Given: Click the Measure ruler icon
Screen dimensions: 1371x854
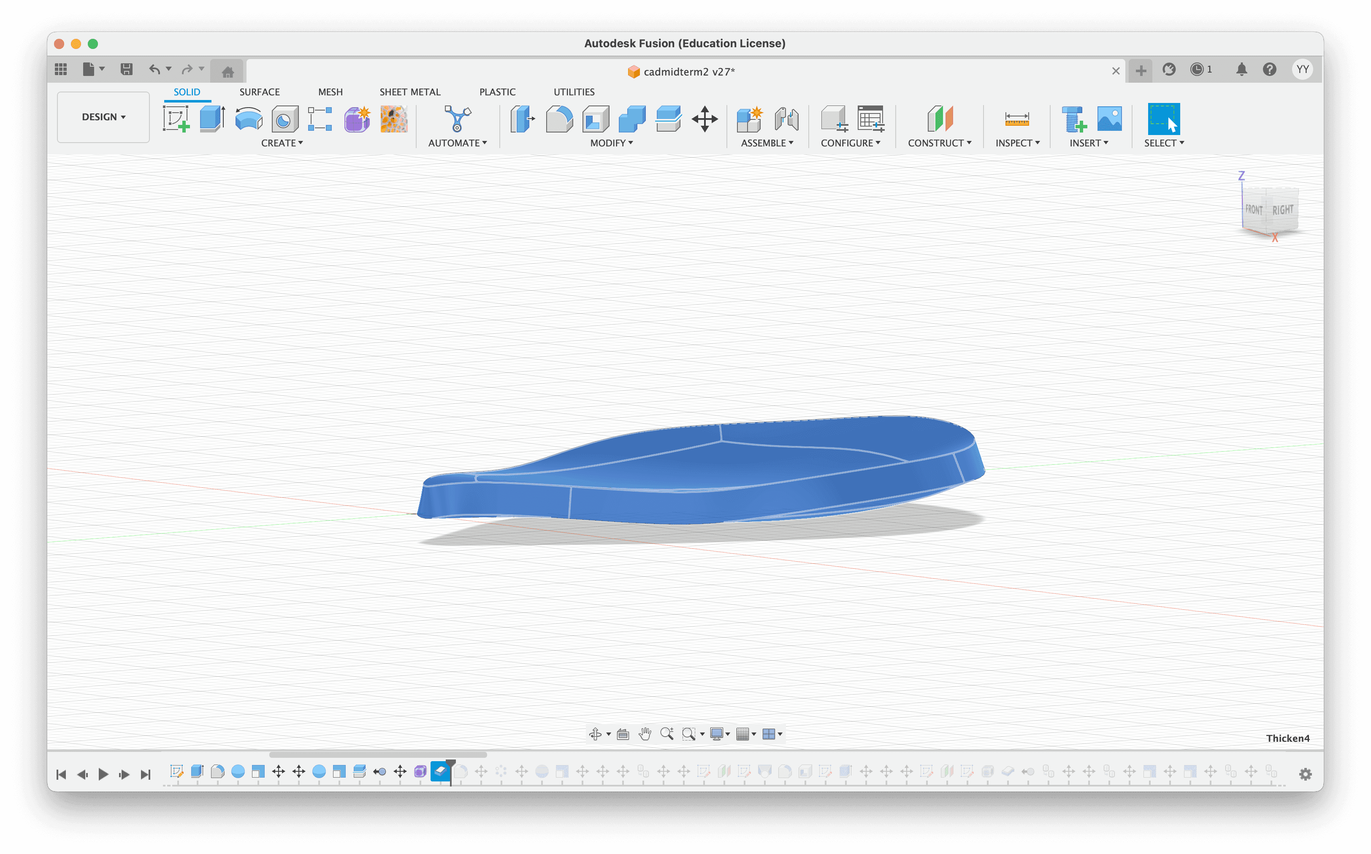Looking at the screenshot, I should point(1016,119).
